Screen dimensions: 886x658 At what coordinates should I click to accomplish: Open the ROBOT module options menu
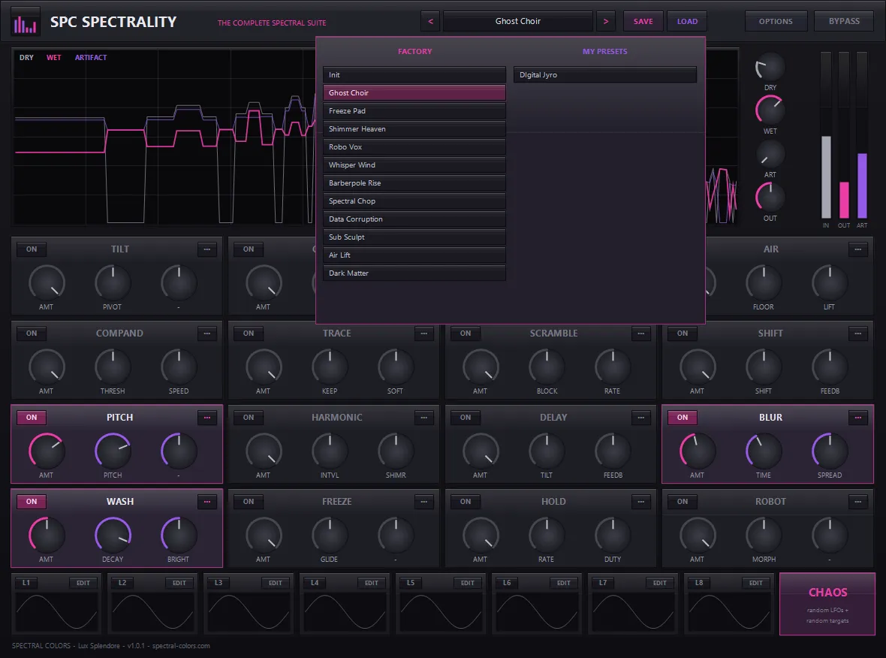(x=858, y=502)
